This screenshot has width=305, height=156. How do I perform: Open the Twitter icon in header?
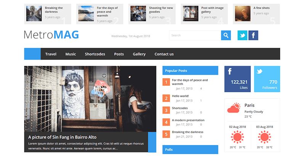[x=242, y=35]
